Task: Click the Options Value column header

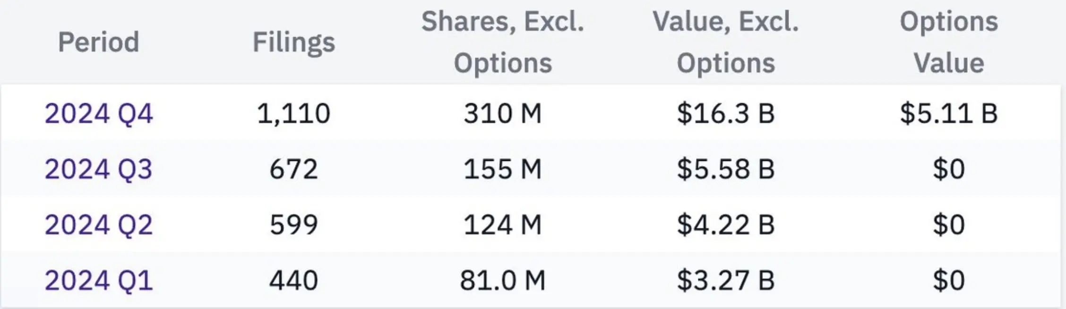Action: (x=949, y=42)
